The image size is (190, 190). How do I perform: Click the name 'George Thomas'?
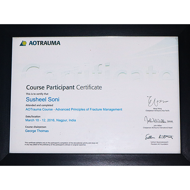[x=37, y=131]
